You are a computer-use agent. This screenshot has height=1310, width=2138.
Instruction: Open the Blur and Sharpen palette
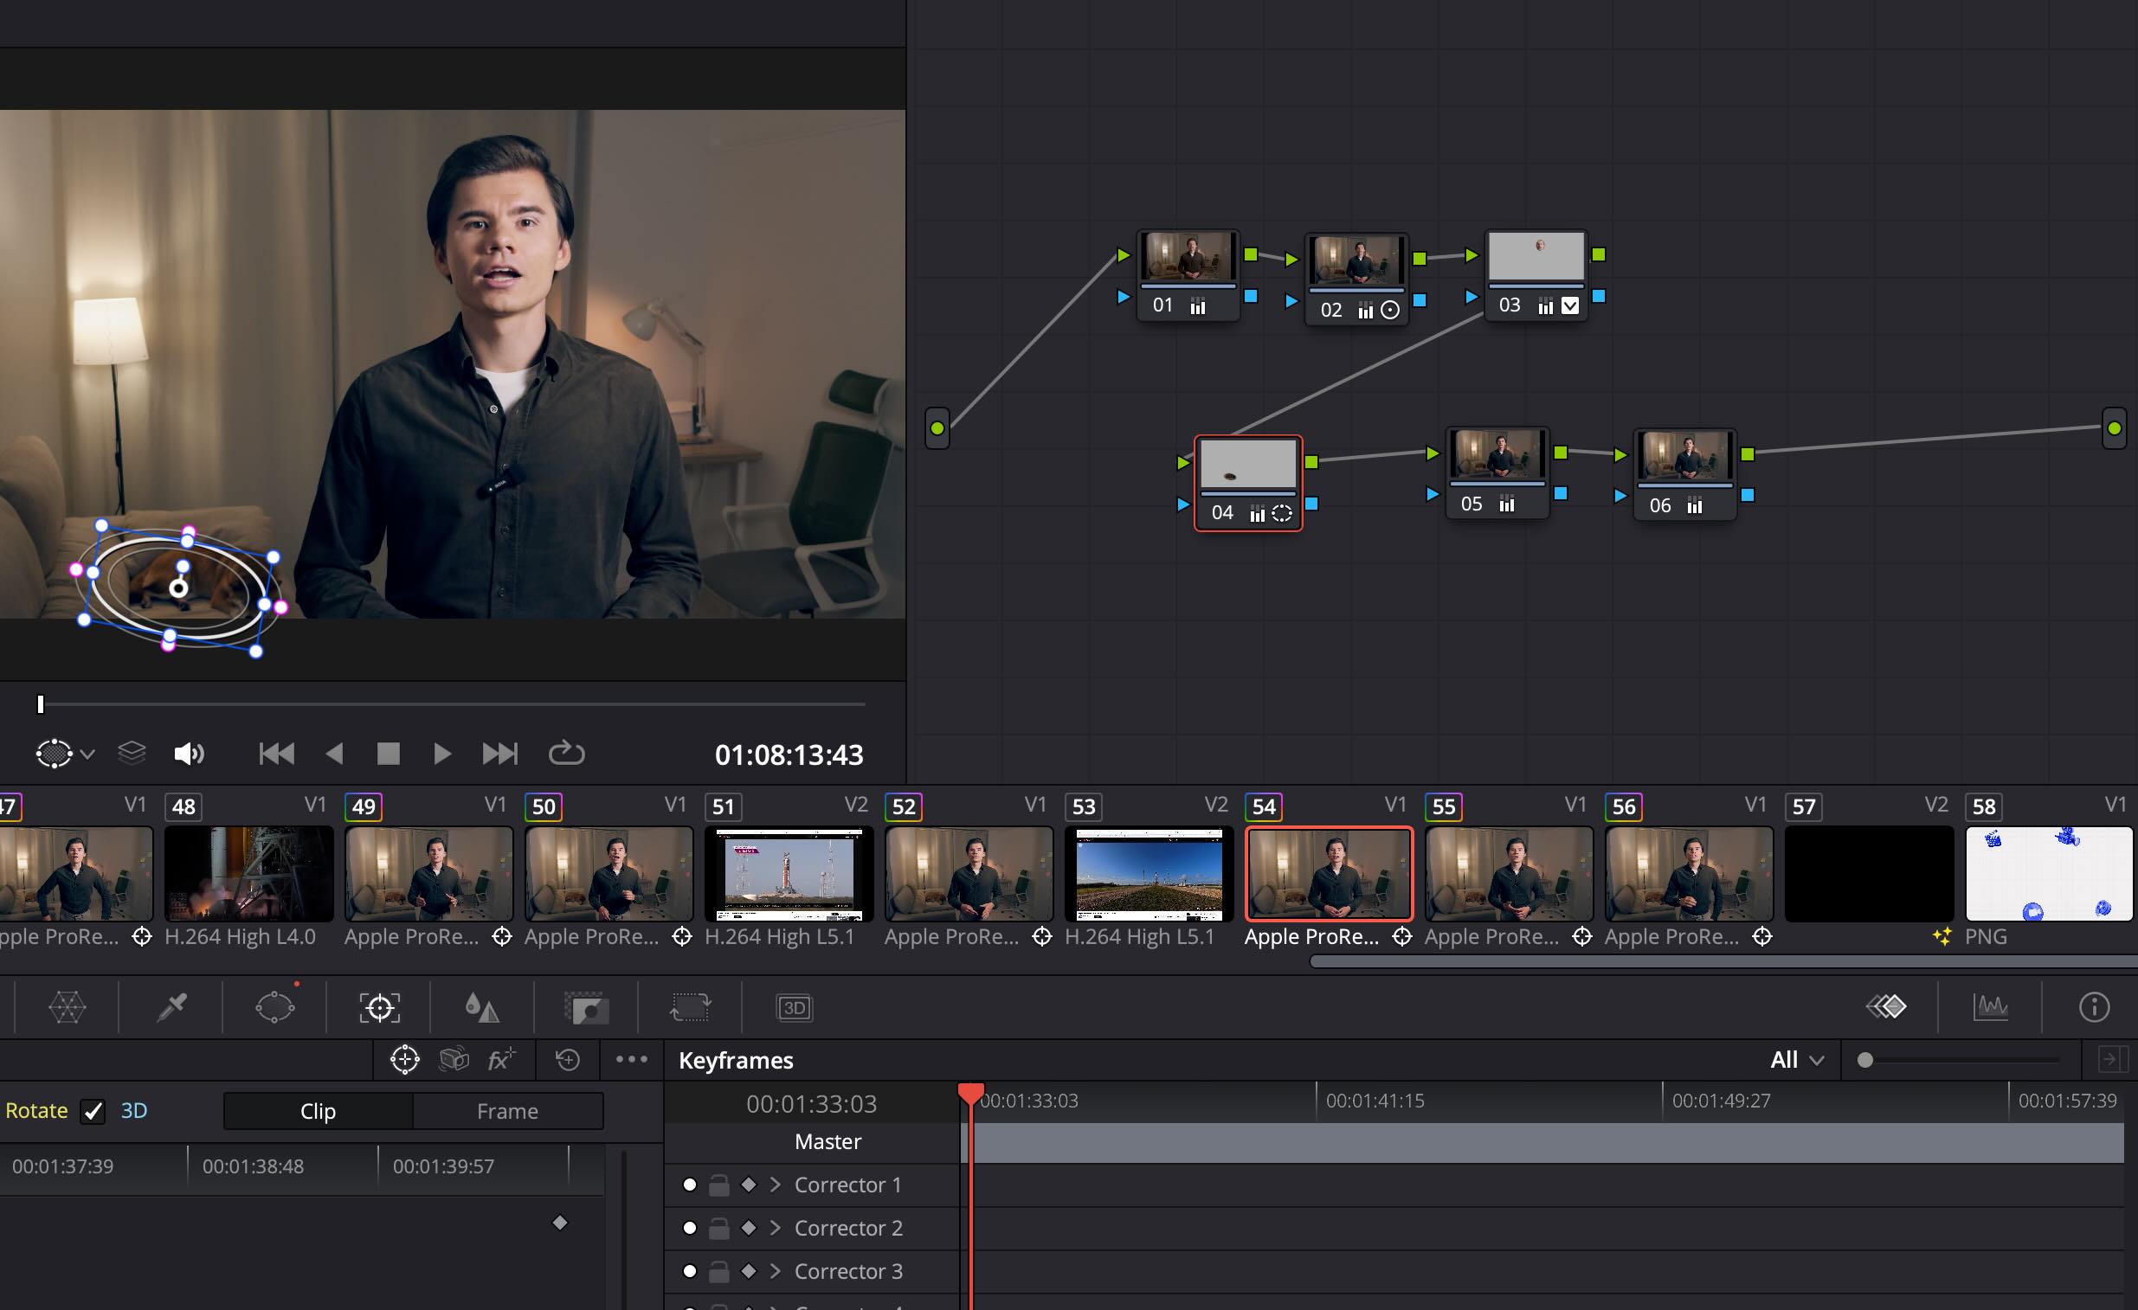coord(482,1007)
